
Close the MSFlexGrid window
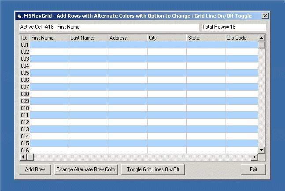tap(265, 16)
